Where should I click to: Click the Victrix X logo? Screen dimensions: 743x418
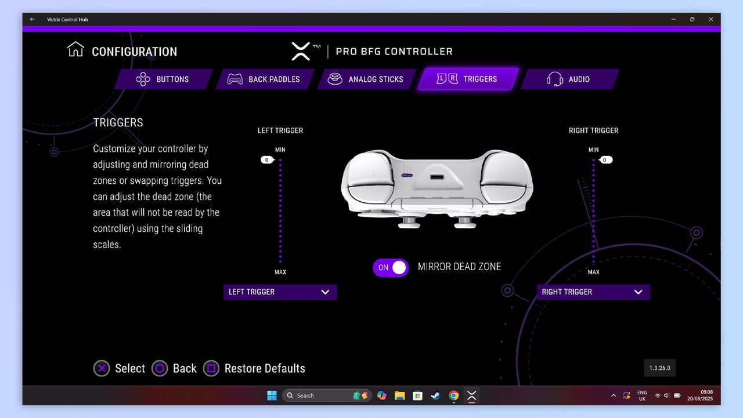(301, 52)
